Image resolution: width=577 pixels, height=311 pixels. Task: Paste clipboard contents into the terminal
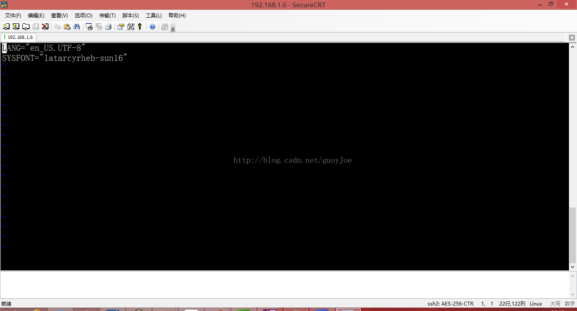67,26
